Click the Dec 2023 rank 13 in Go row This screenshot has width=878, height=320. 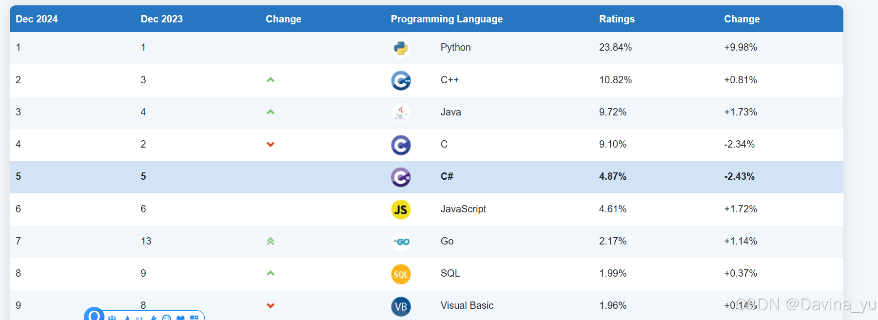point(146,241)
